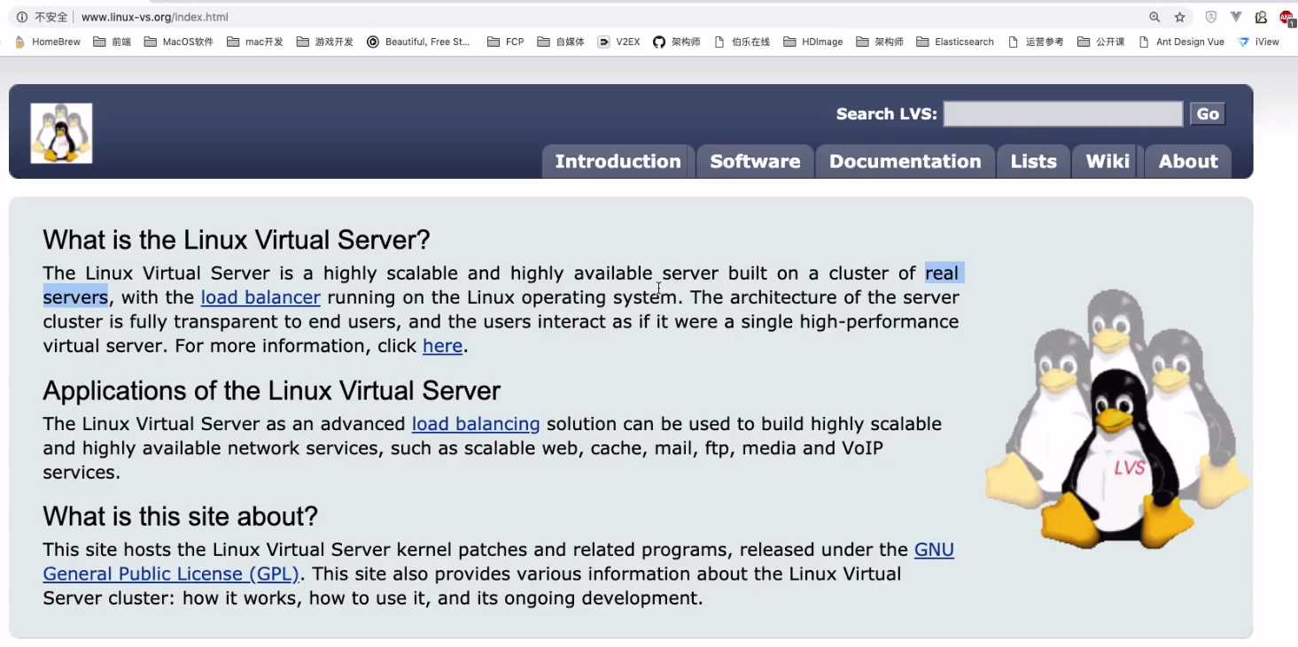Focus the Search LVS input field
Image resolution: width=1298 pixels, height=647 pixels.
coord(1062,114)
